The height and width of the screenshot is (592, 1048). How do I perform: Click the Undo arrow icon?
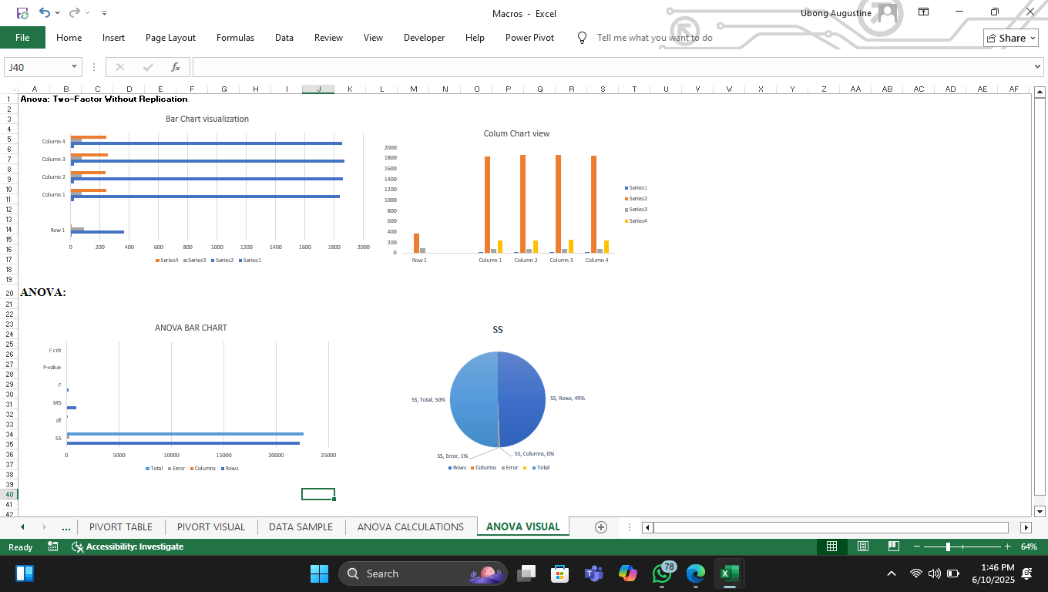pos(45,13)
